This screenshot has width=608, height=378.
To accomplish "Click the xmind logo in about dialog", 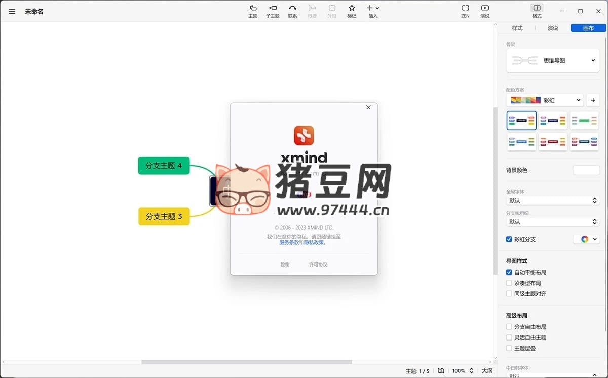I will (304, 135).
